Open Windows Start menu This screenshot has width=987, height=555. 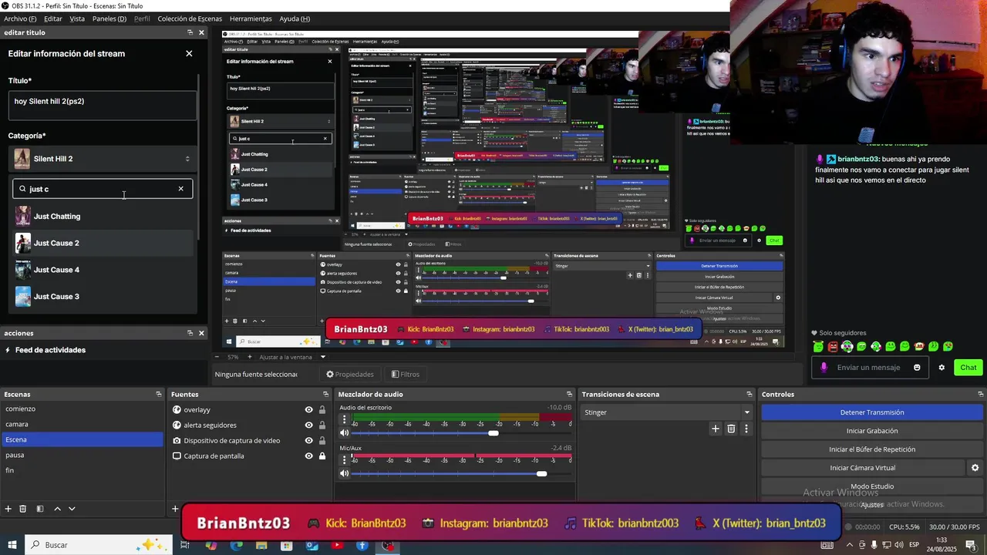click(x=12, y=545)
